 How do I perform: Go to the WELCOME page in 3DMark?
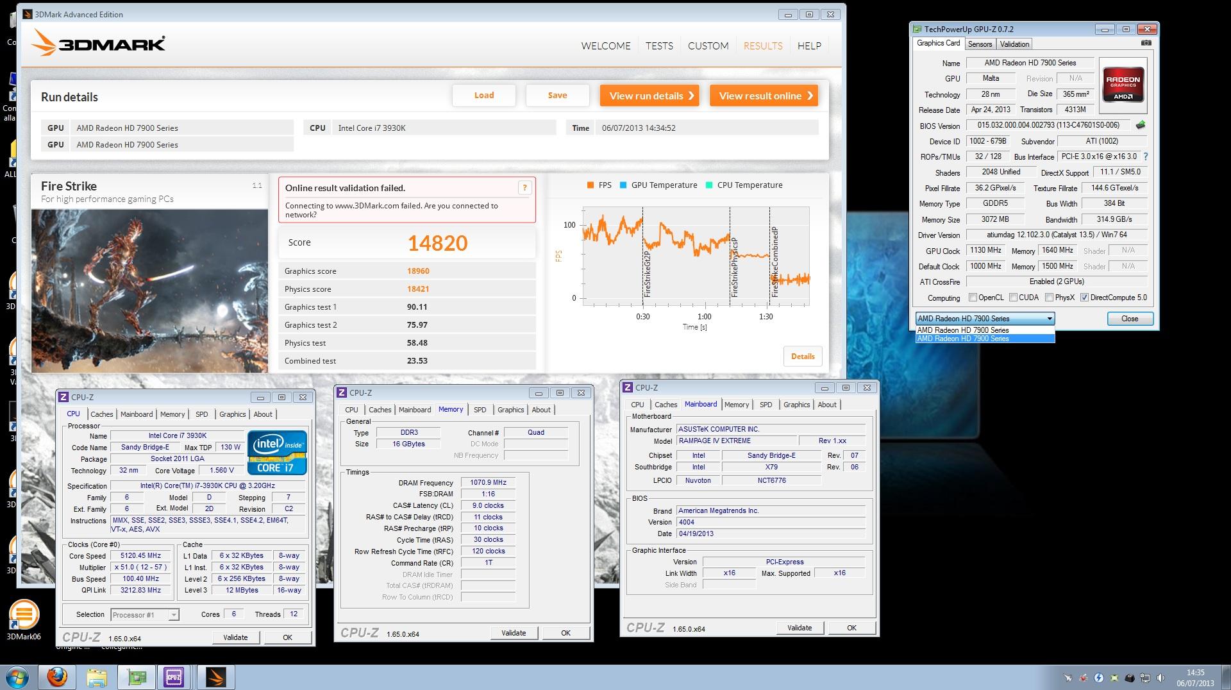tap(606, 46)
